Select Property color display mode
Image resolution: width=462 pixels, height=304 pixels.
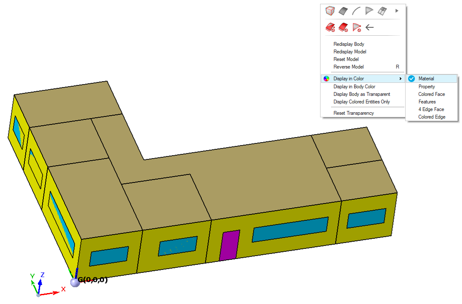click(x=426, y=87)
